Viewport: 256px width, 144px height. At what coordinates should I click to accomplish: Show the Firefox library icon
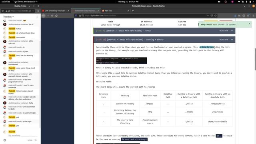coord(239,16)
